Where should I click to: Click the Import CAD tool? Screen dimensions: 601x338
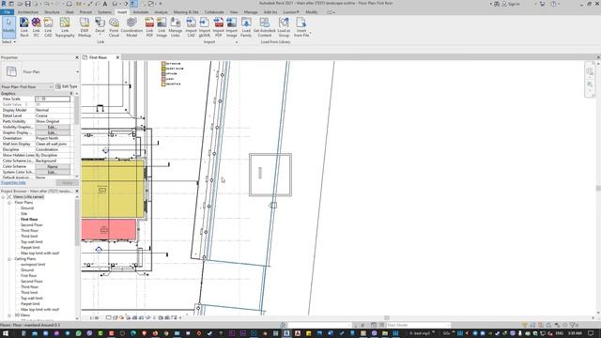[191, 27]
